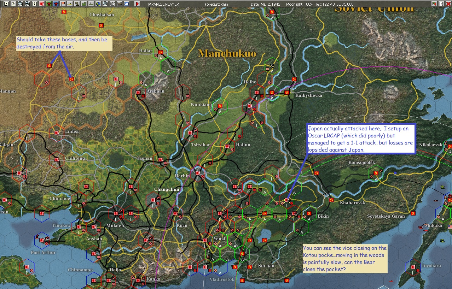Click the 'Hailun' city label
Screen dimensions: 452x289
[x=243, y=145]
